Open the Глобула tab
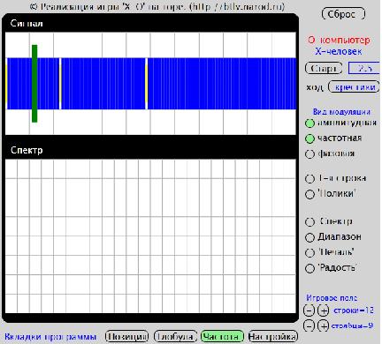Image resolution: width=382 pixels, height=344 pixels. pos(175,336)
